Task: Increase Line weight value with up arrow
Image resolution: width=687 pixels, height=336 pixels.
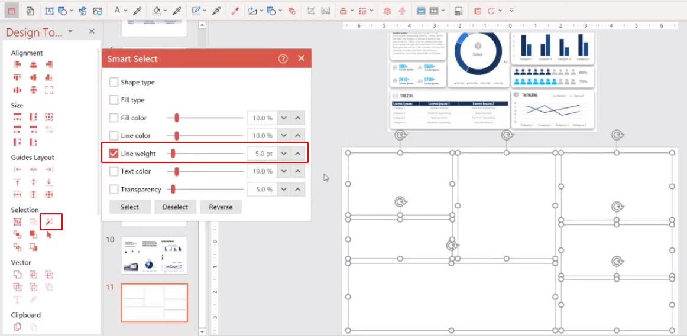Action: pyautogui.click(x=298, y=154)
